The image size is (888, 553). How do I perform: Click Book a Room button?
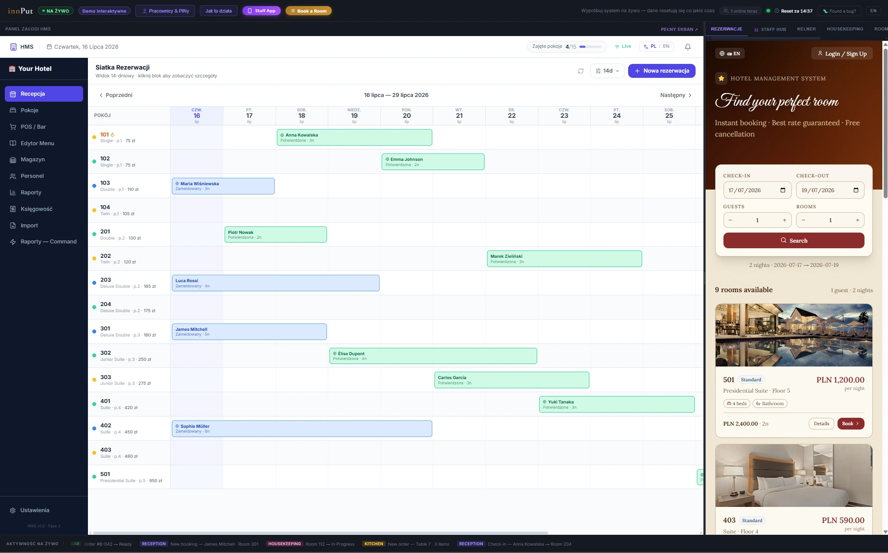(309, 11)
